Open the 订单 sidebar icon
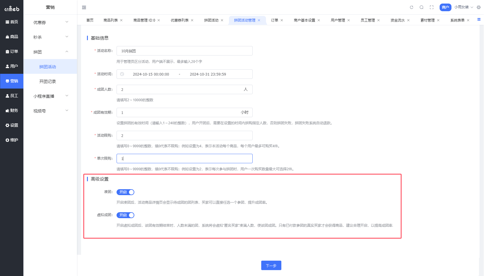This screenshot has height=276, width=484. tap(12, 51)
